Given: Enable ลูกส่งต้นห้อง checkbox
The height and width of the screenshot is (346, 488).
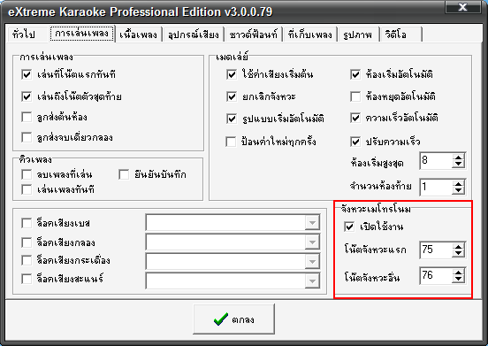Looking at the screenshot, I should pos(27,117).
